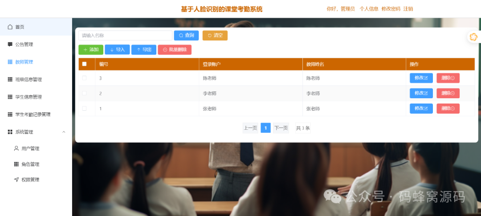Click 删除 for teacher 陈老师
The image size is (481, 216).
[448, 78]
